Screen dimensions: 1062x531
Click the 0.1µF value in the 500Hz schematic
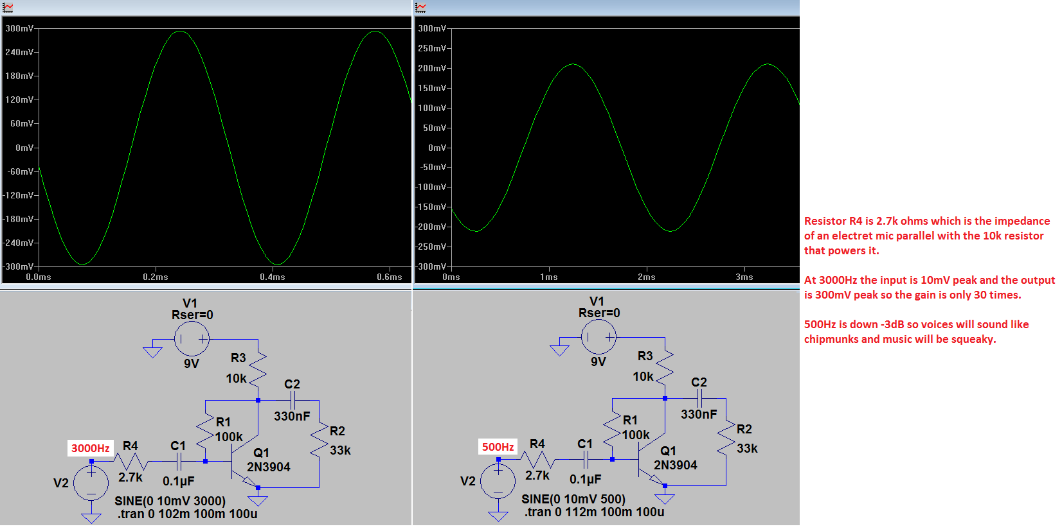tap(586, 480)
